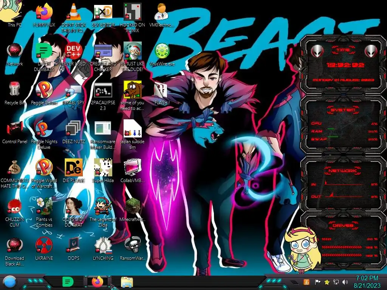Screen dimensions: 387x290
Task: Open File Explorer from the taskbar
Action: point(127,282)
